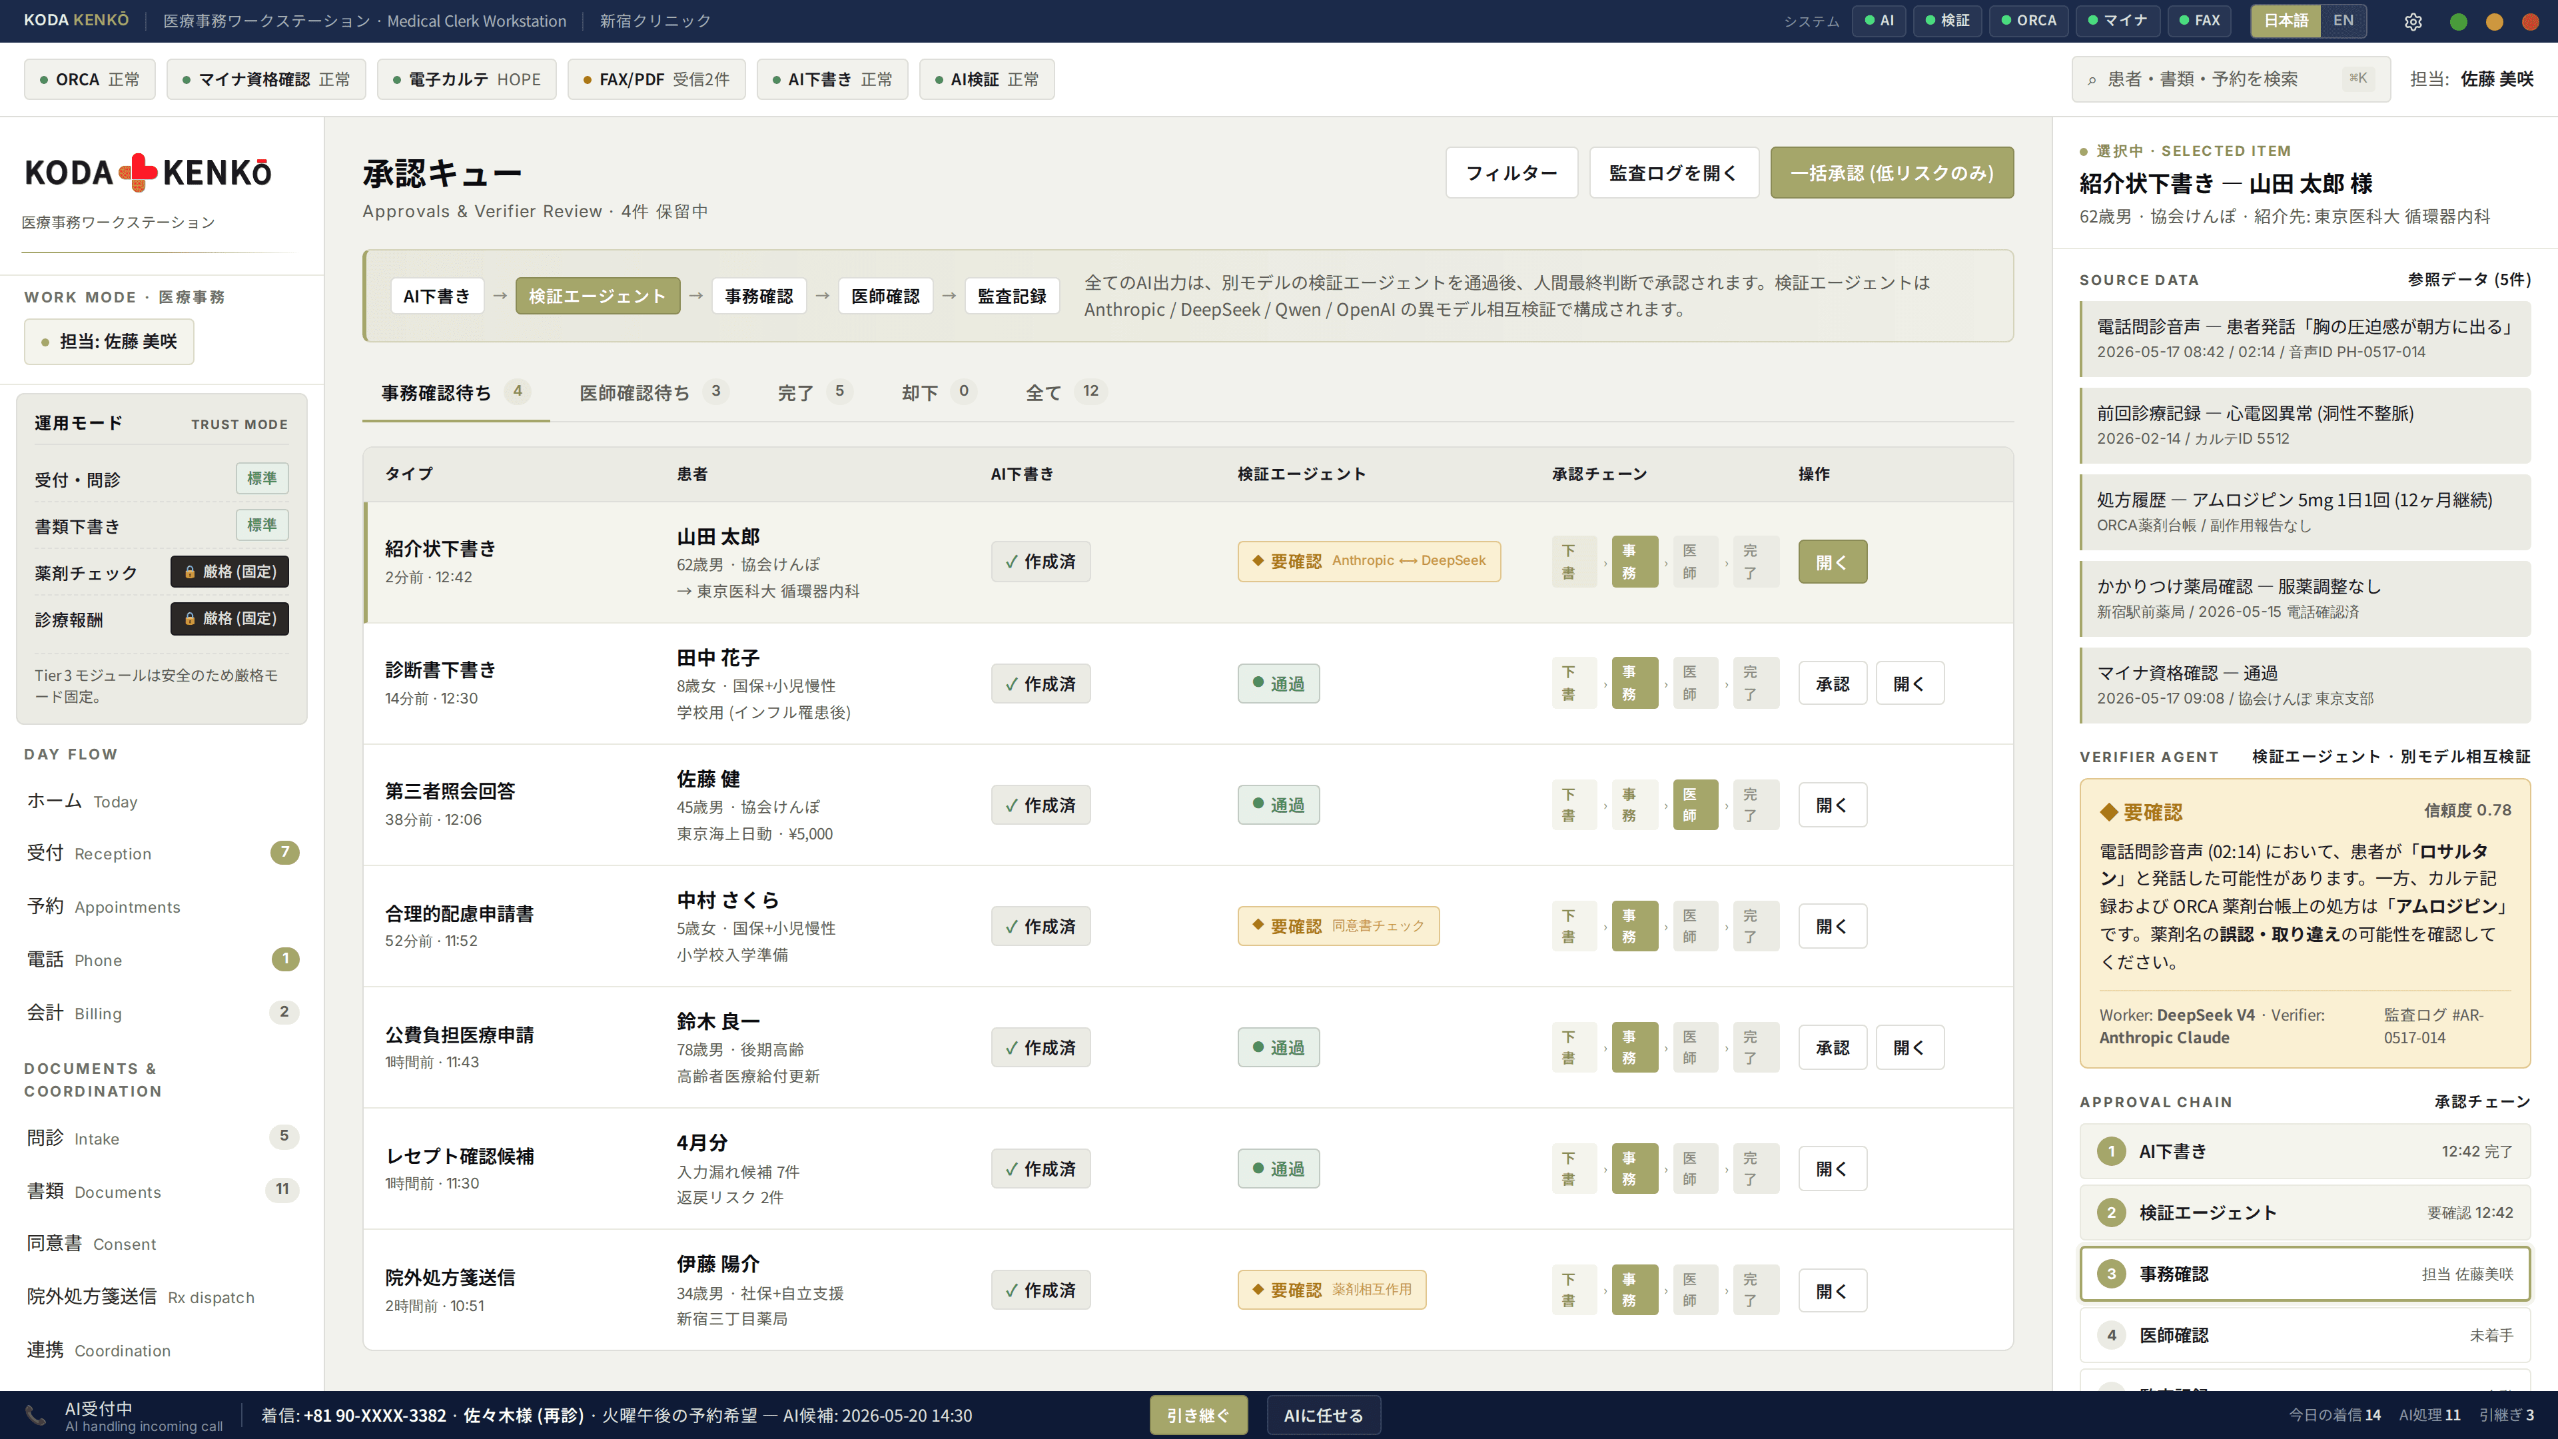Click the 医師 chain step in 佐藤 健 row
Viewport: 2558px width, 1439px height.
point(1695,804)
